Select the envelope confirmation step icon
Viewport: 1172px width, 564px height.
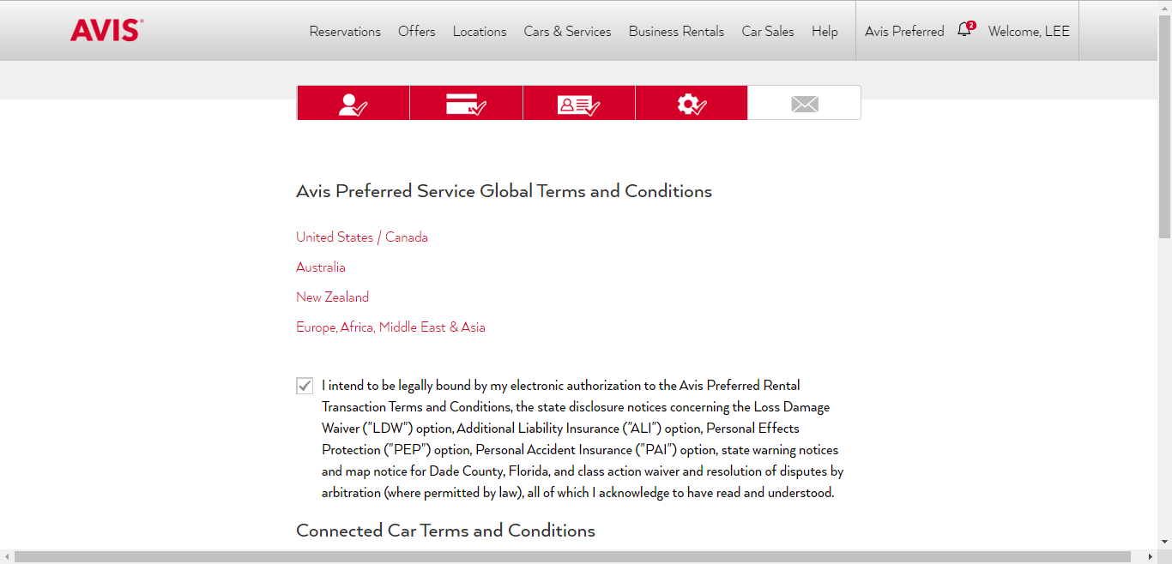[804, 103]
